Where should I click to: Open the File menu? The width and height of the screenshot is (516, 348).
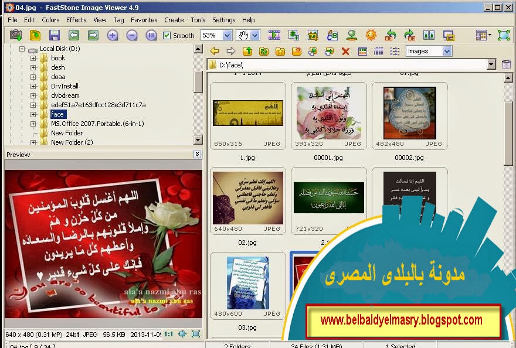click(x=12, y=20)
